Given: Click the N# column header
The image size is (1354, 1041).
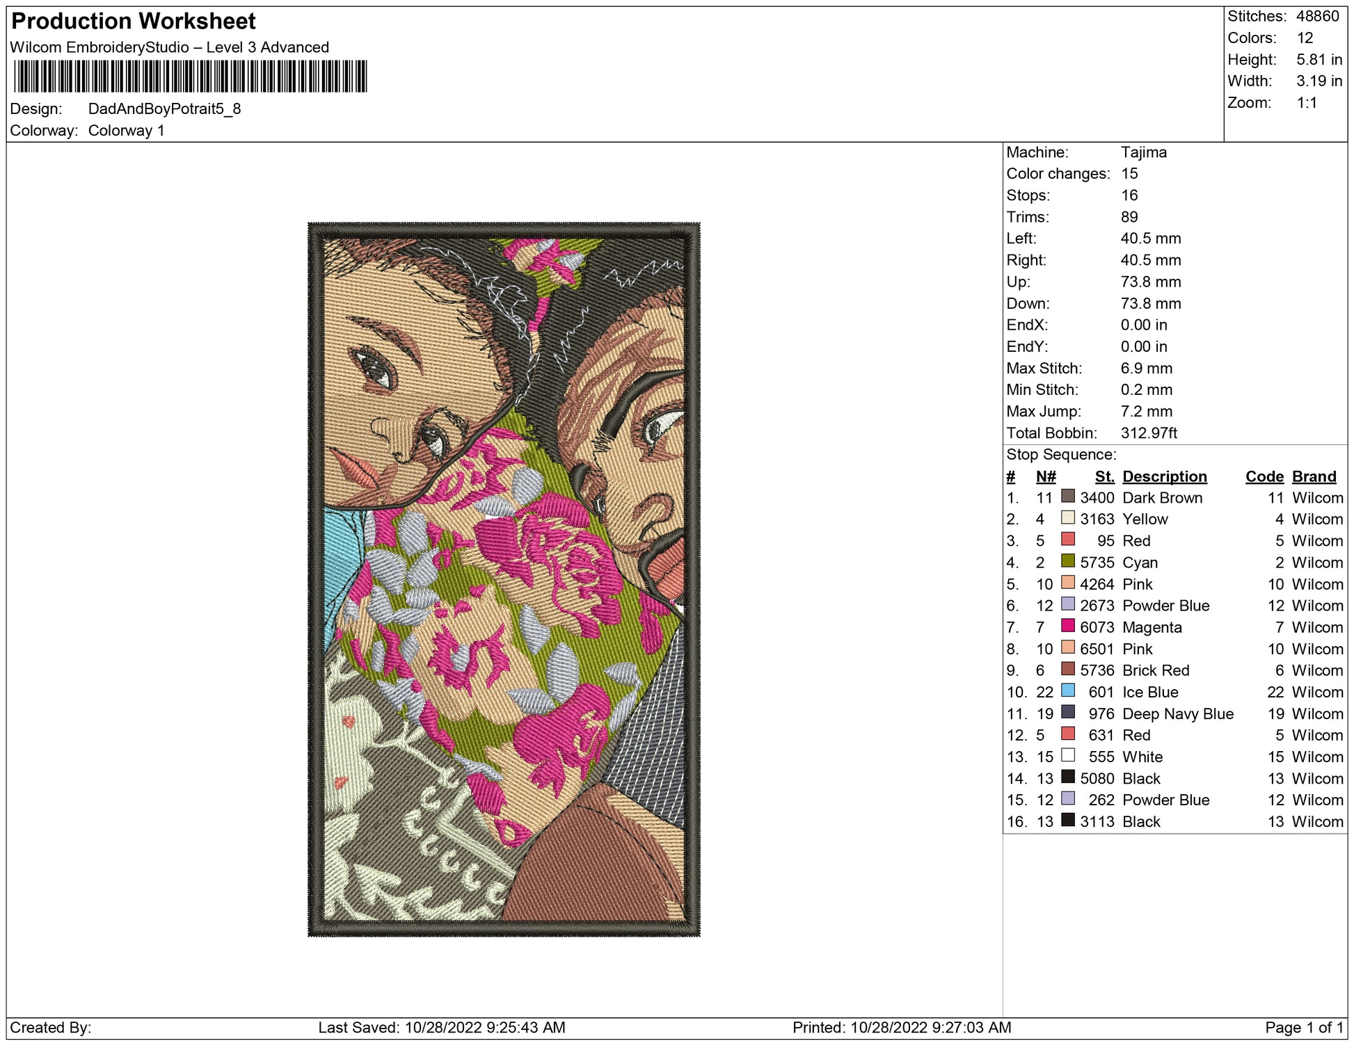Looking at the screenshot, I should [x=1045, y=476].
